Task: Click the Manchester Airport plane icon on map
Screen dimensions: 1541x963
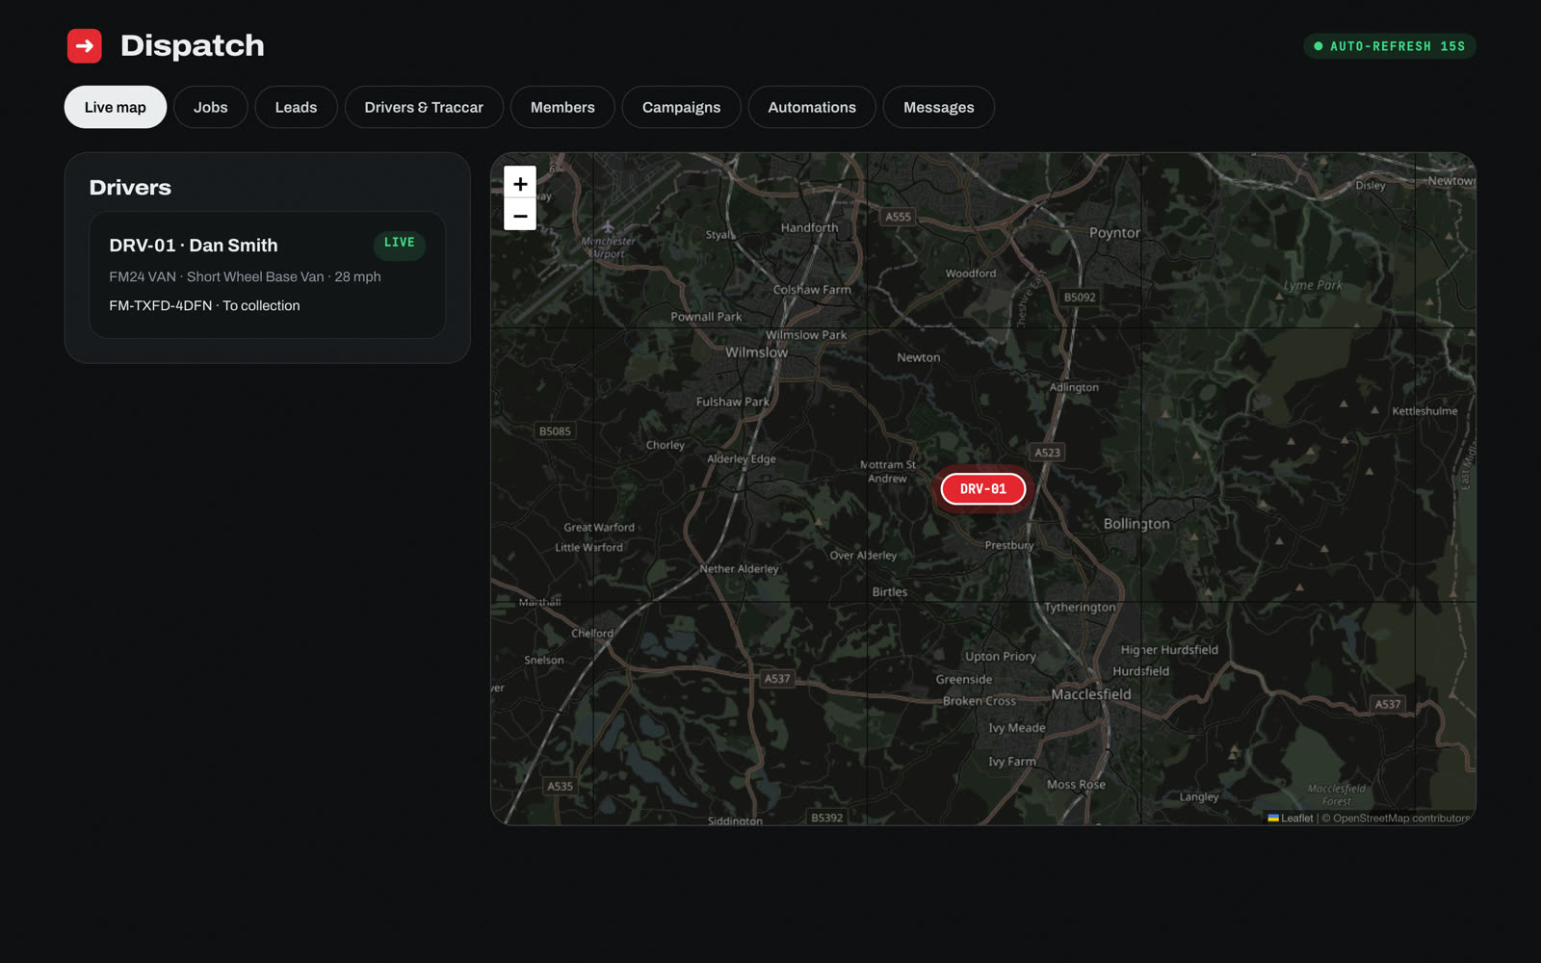Action: pyautogui.click(x=608, y=227)
